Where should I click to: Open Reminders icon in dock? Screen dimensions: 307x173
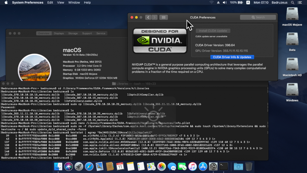[141, 167]
